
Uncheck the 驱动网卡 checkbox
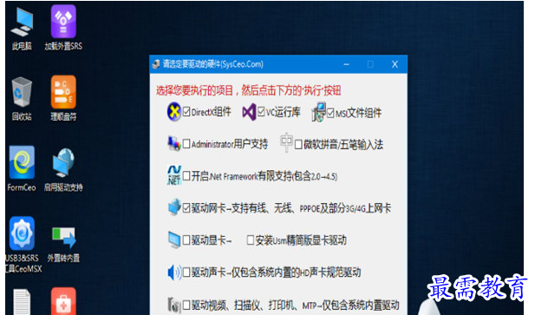tap(186, 208)
